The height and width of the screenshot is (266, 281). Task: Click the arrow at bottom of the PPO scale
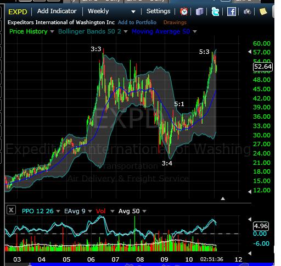(x=250, y=253)
